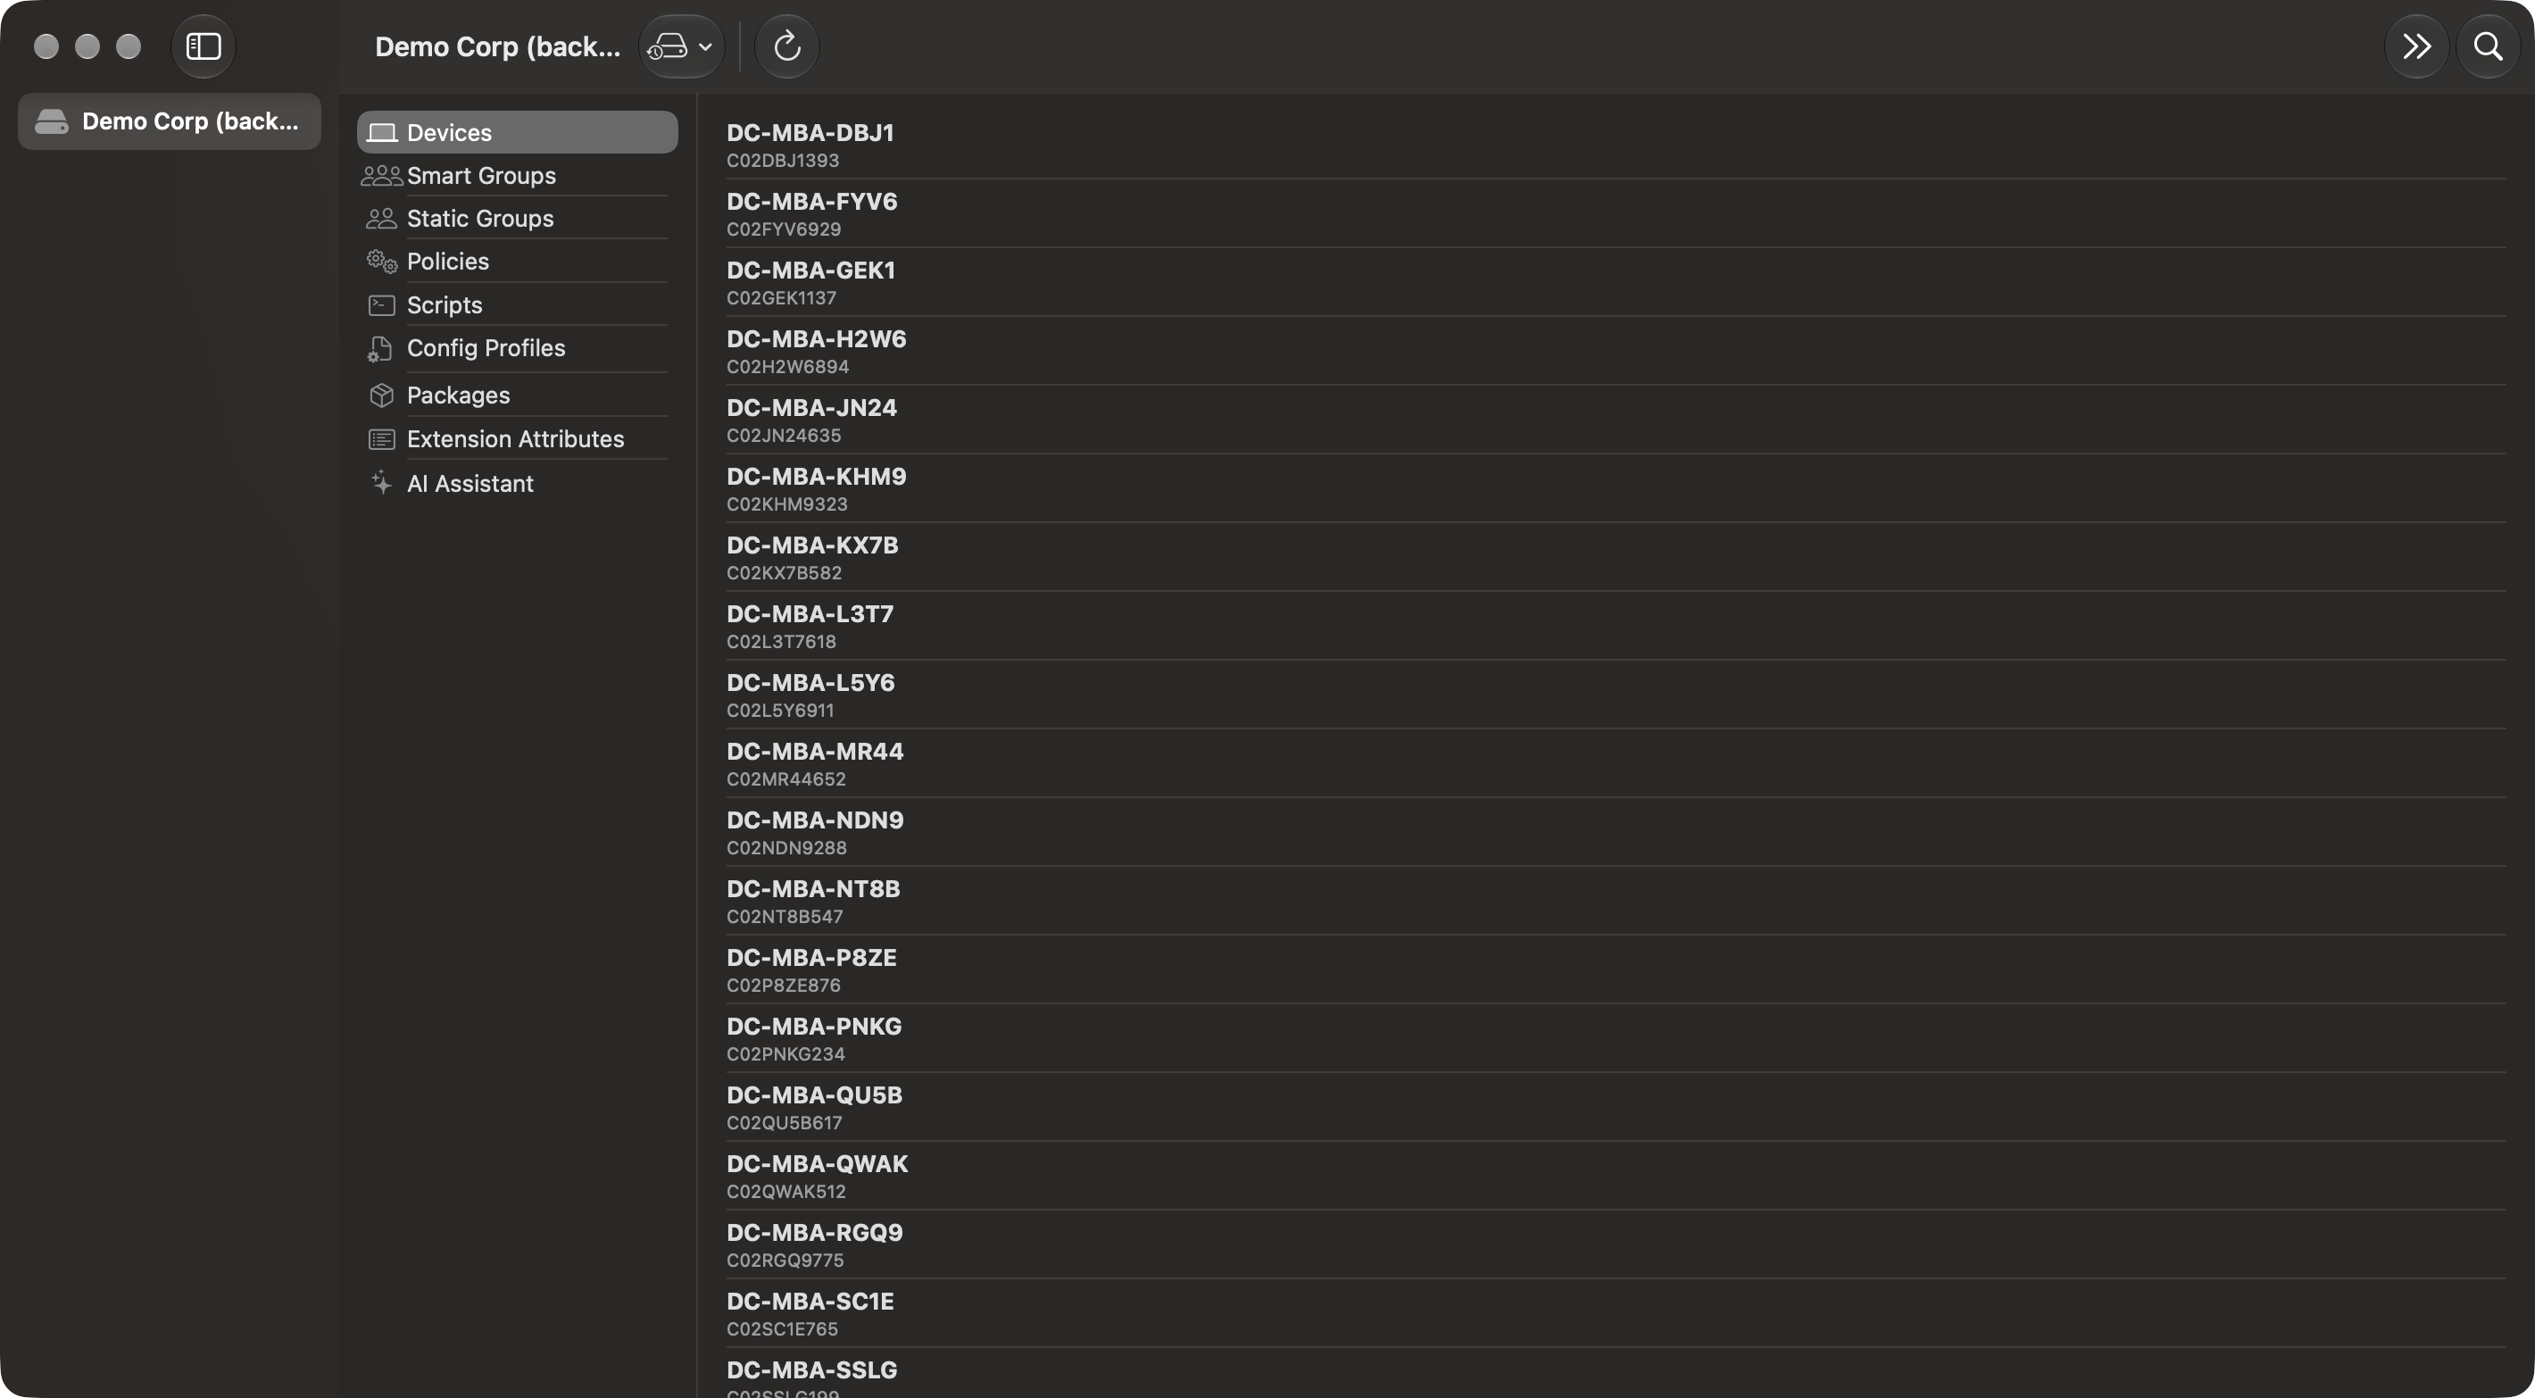
Task: Open Extension Attributes
Action: point(518,439)
